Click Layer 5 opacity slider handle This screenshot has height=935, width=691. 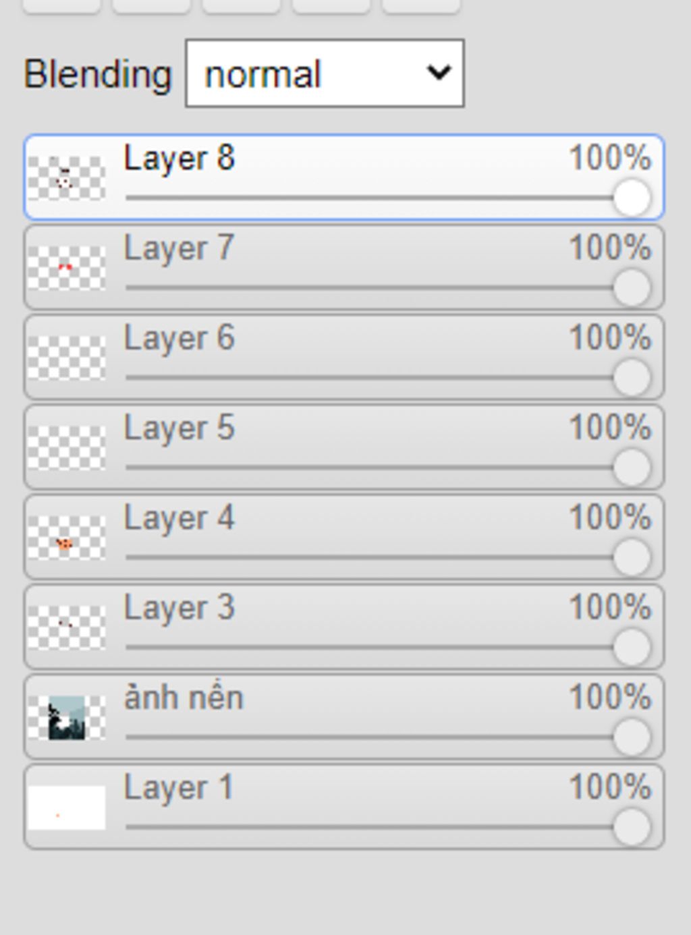tap(632, 468)
